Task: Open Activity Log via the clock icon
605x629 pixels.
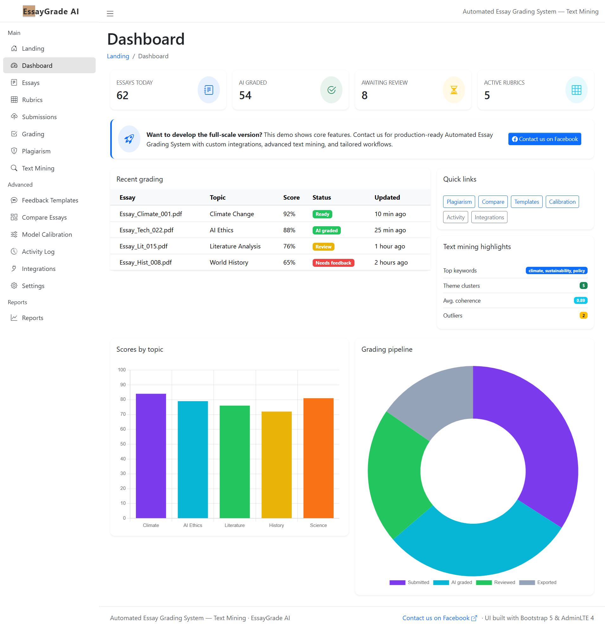Action: tap(15, 251)
